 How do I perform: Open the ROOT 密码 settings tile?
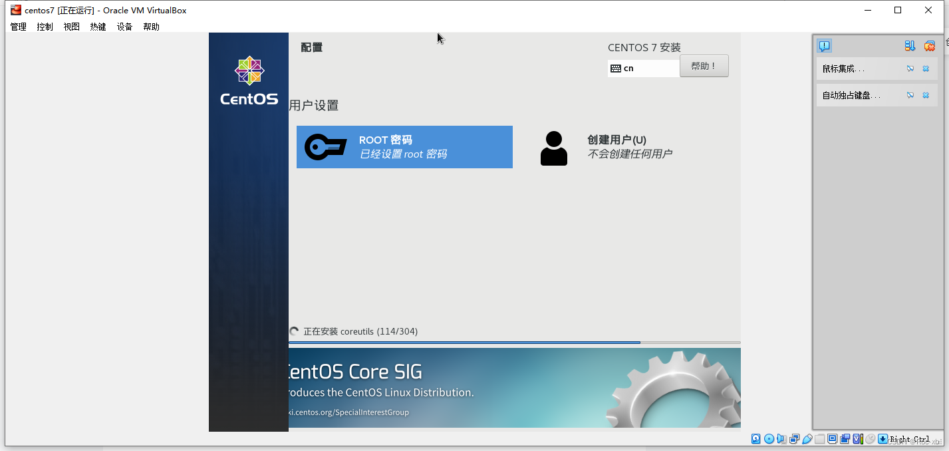pos(404,146)
